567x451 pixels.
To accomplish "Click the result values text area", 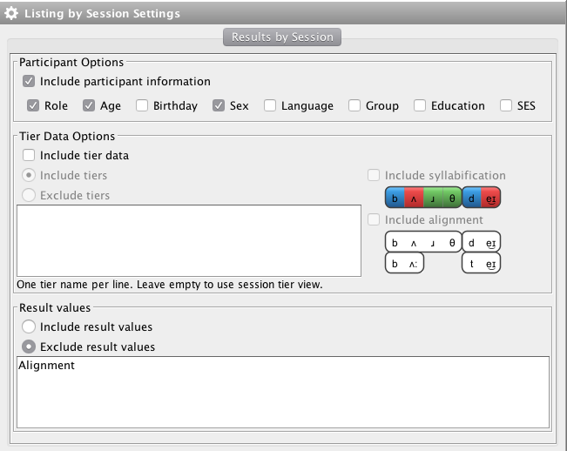I will pyautogui.click(x=283, y=393).
